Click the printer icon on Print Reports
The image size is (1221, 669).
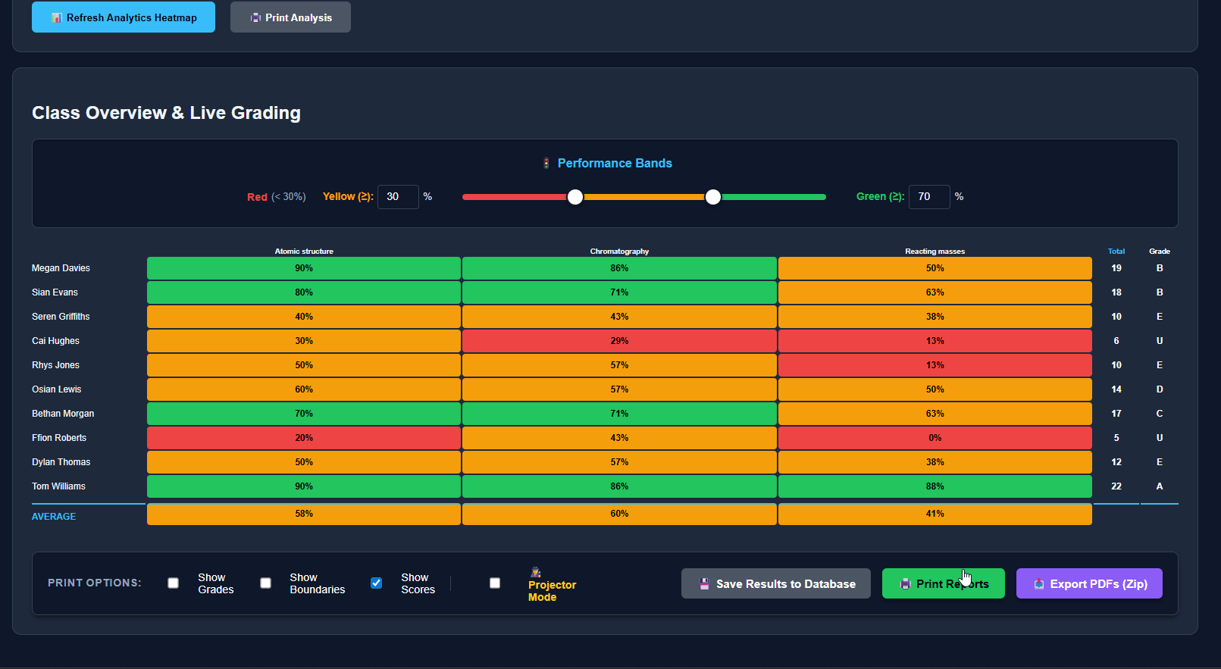pyautogui.click(x=905, y=584)
